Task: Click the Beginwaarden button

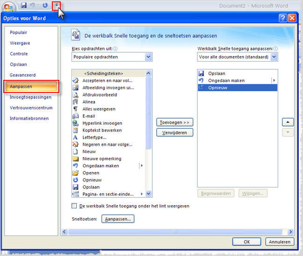Action: (216, 193)
